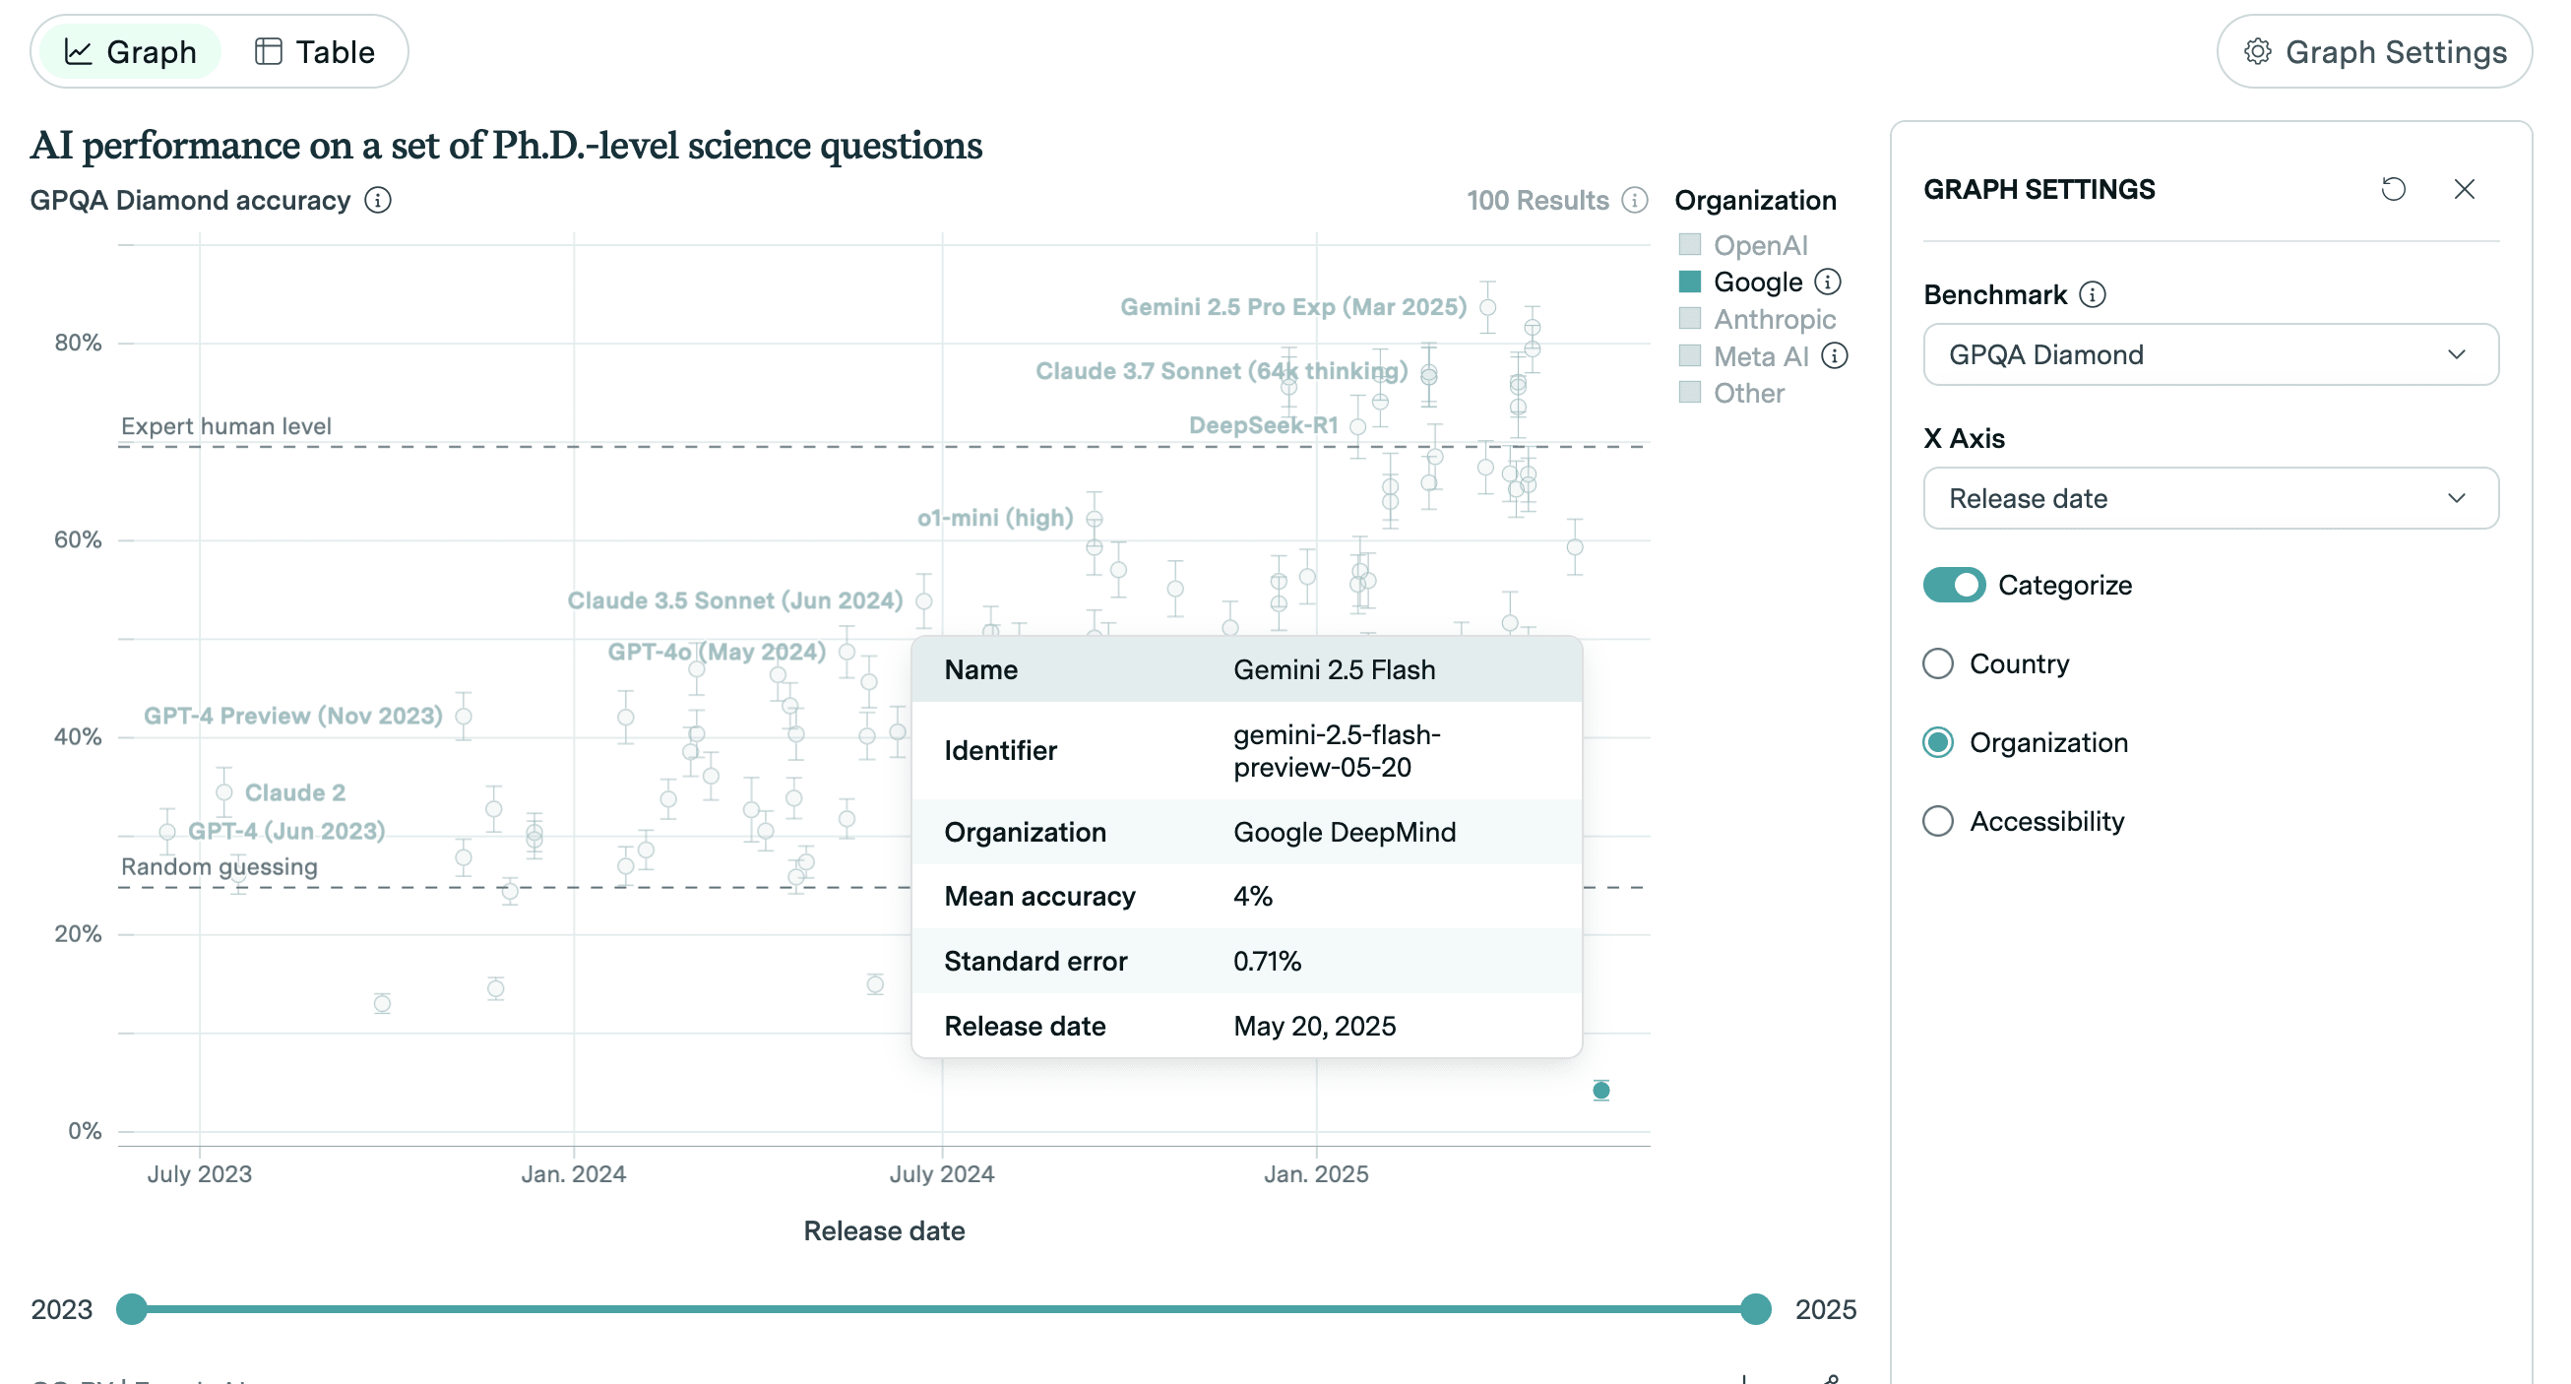Screen dimensions: 2571x1384
Task: Select the Country radio option
Action: point(1938,664)
